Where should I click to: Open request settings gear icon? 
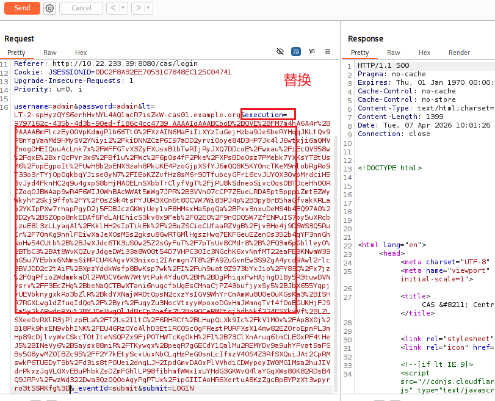(49, 8)
